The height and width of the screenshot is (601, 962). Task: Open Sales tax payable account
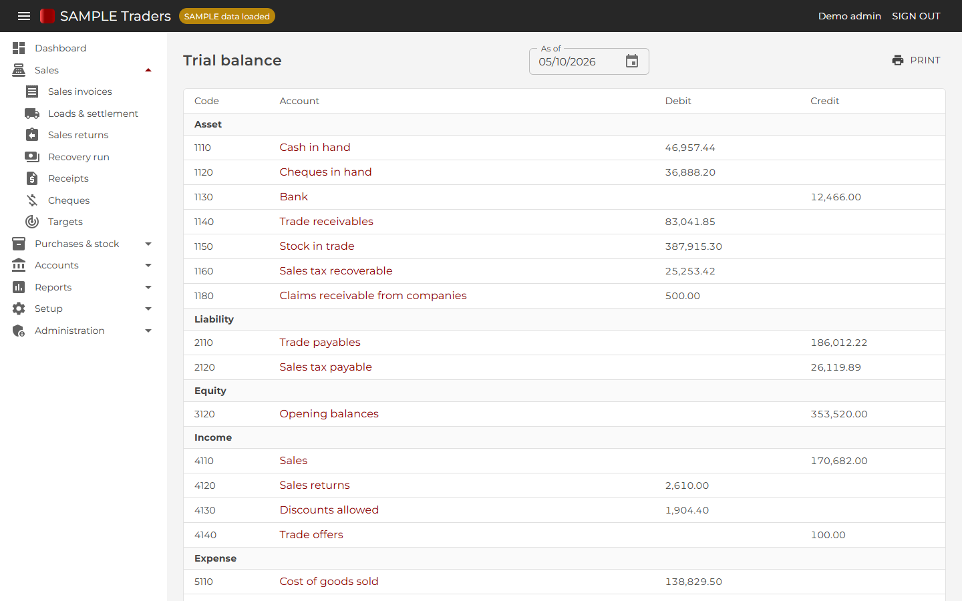[x=325, y=367]
